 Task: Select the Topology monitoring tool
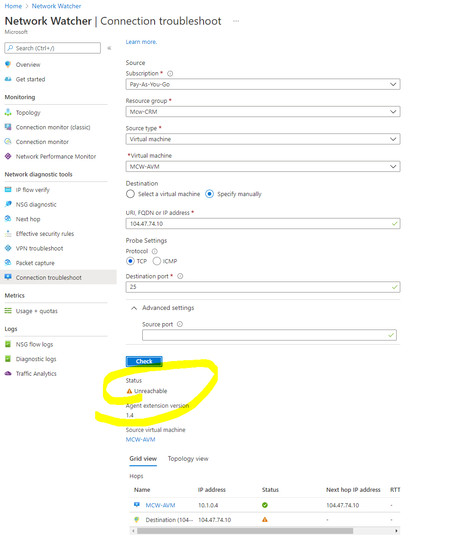pos(28,112)
